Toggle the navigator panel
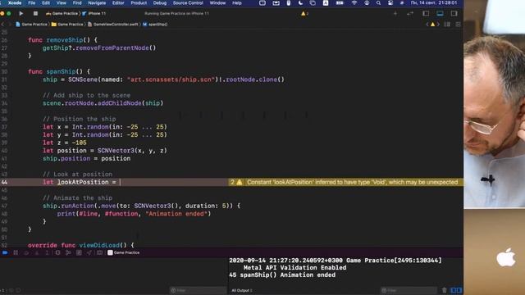Viewport: 525px width, 295px height. (426, 13)
